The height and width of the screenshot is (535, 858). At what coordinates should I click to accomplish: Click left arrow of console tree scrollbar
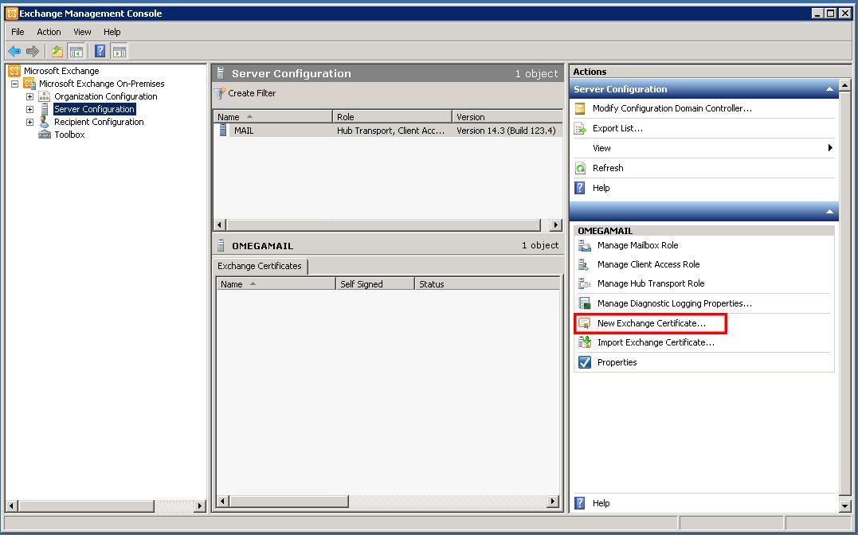pos(11,506)
